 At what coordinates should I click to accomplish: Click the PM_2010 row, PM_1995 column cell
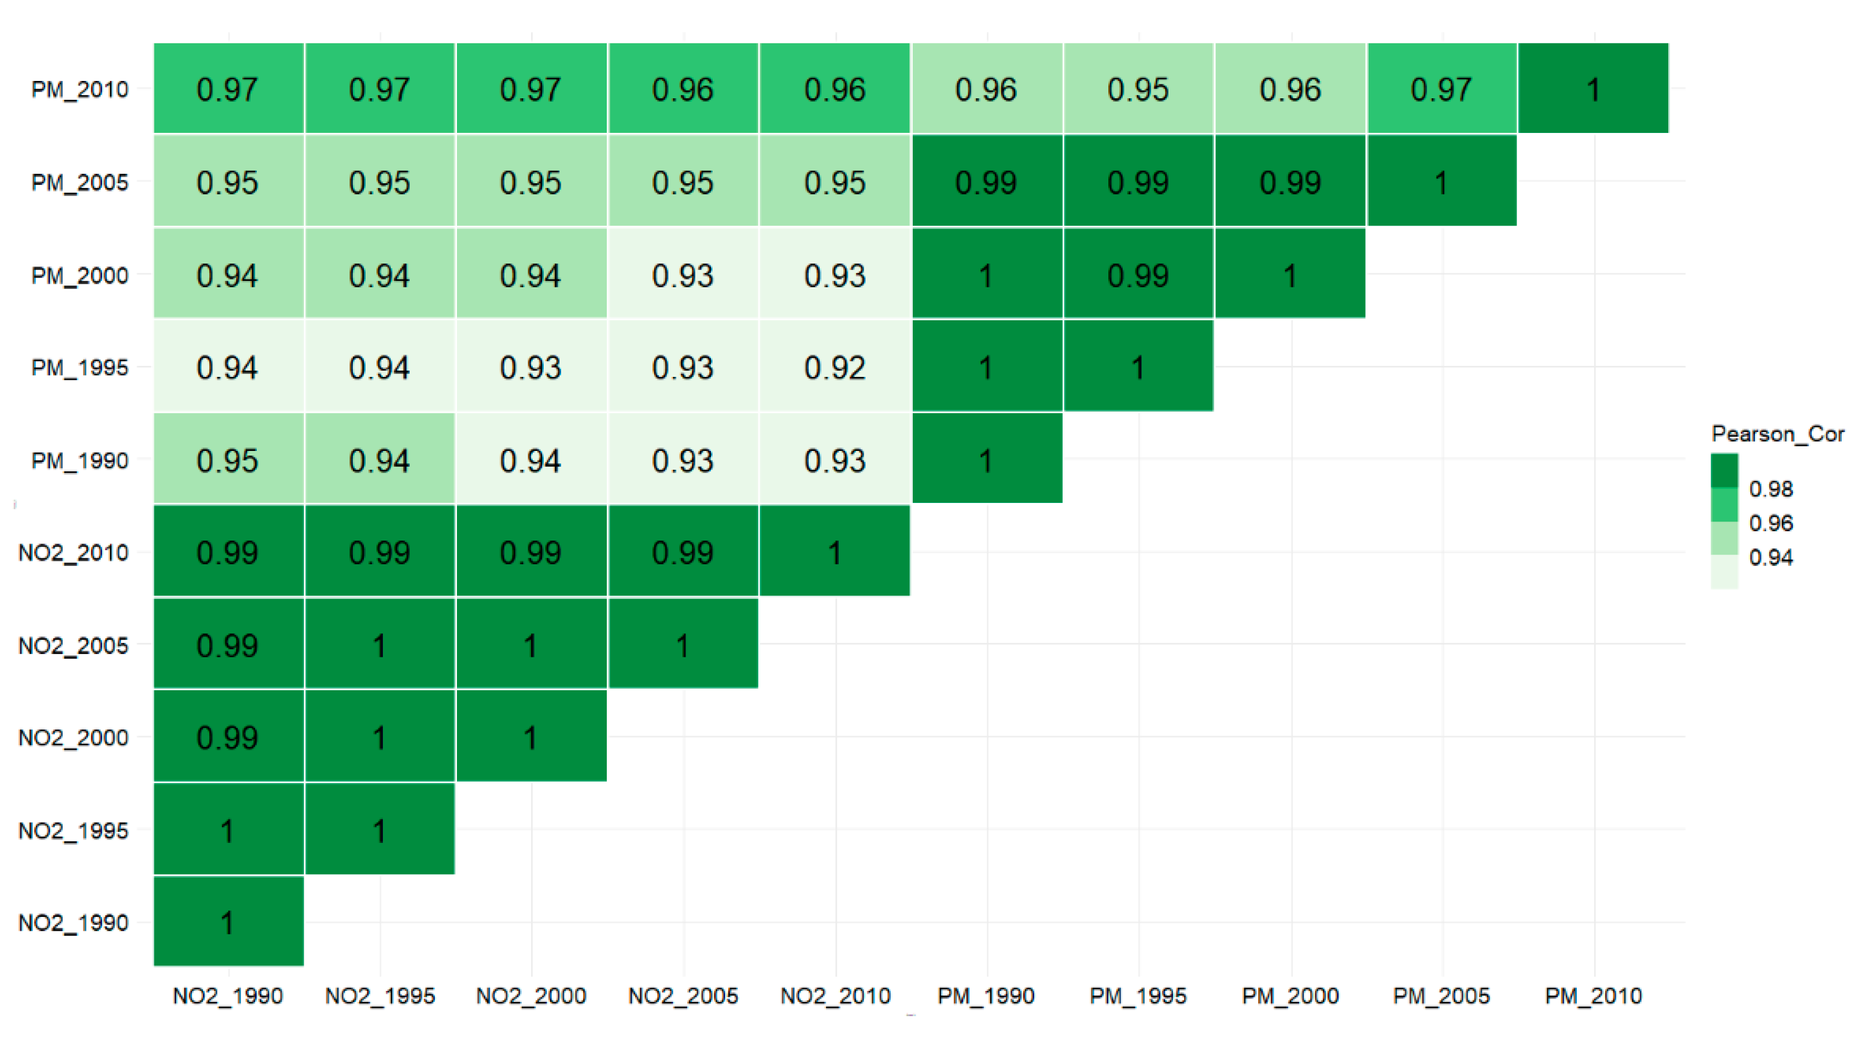click(x=1138, y=89)
